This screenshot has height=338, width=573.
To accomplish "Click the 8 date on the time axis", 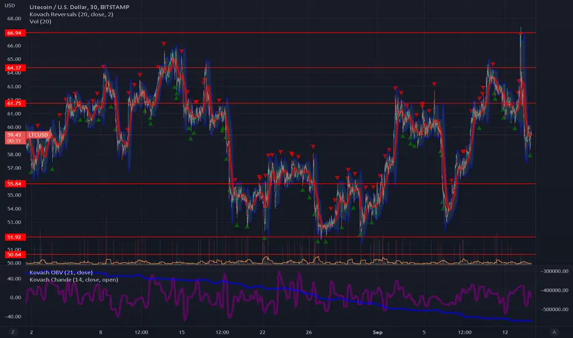I will tap(100, 332).
